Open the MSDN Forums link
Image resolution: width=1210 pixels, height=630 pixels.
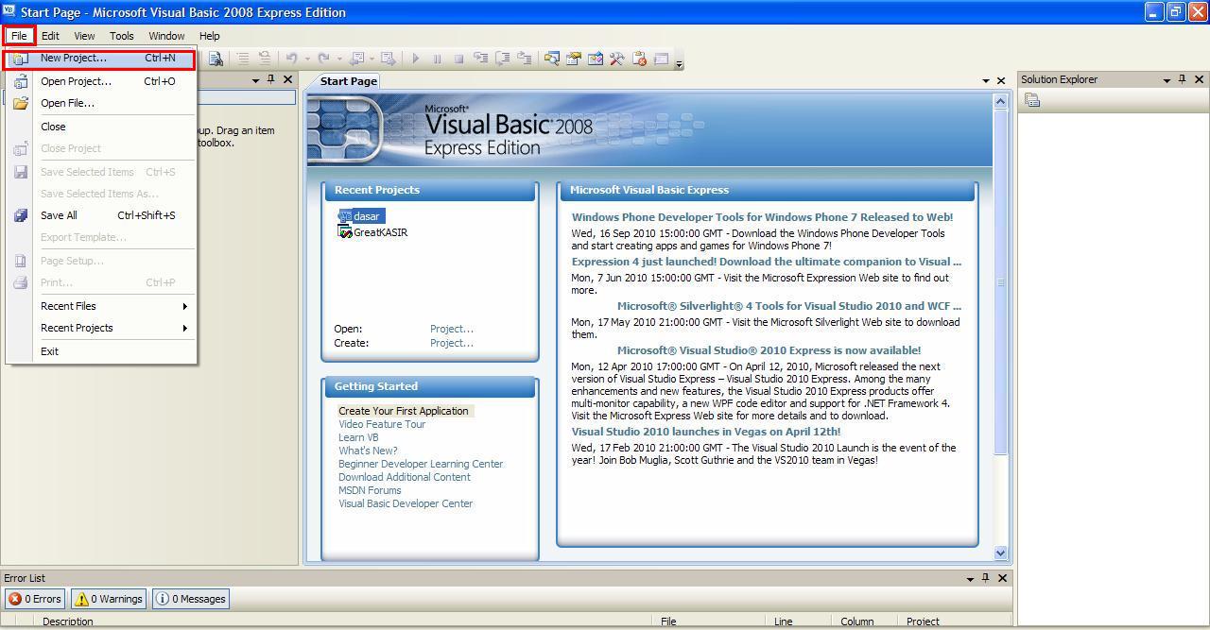tap(370, 490)
